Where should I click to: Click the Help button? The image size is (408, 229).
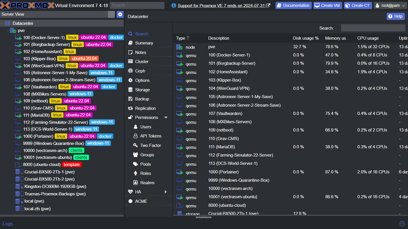pyautogui.click(x=396, y=16)
